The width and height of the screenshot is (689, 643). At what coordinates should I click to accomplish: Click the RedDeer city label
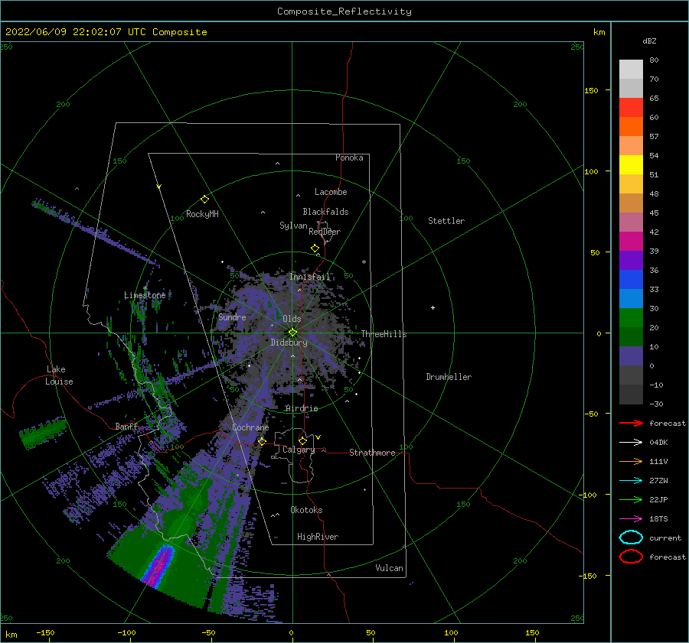[325, 232]
